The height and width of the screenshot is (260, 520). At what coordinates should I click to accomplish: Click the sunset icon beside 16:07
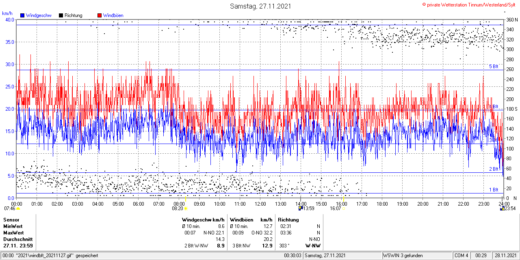[x=344, y=208]
